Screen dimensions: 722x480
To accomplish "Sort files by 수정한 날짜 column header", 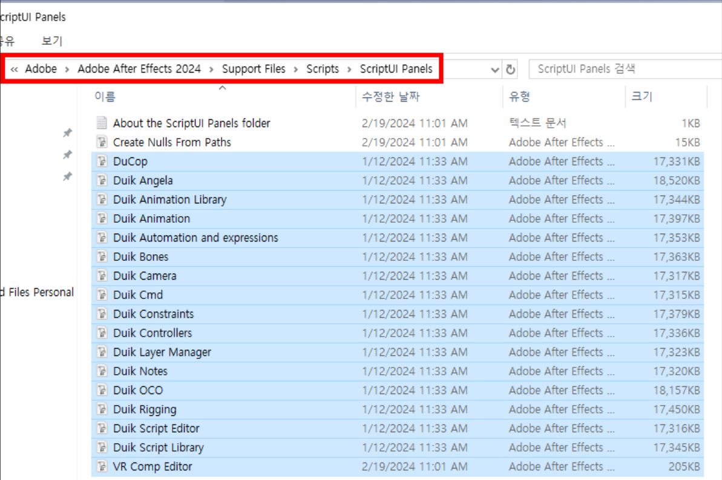I will click(391, 96).
